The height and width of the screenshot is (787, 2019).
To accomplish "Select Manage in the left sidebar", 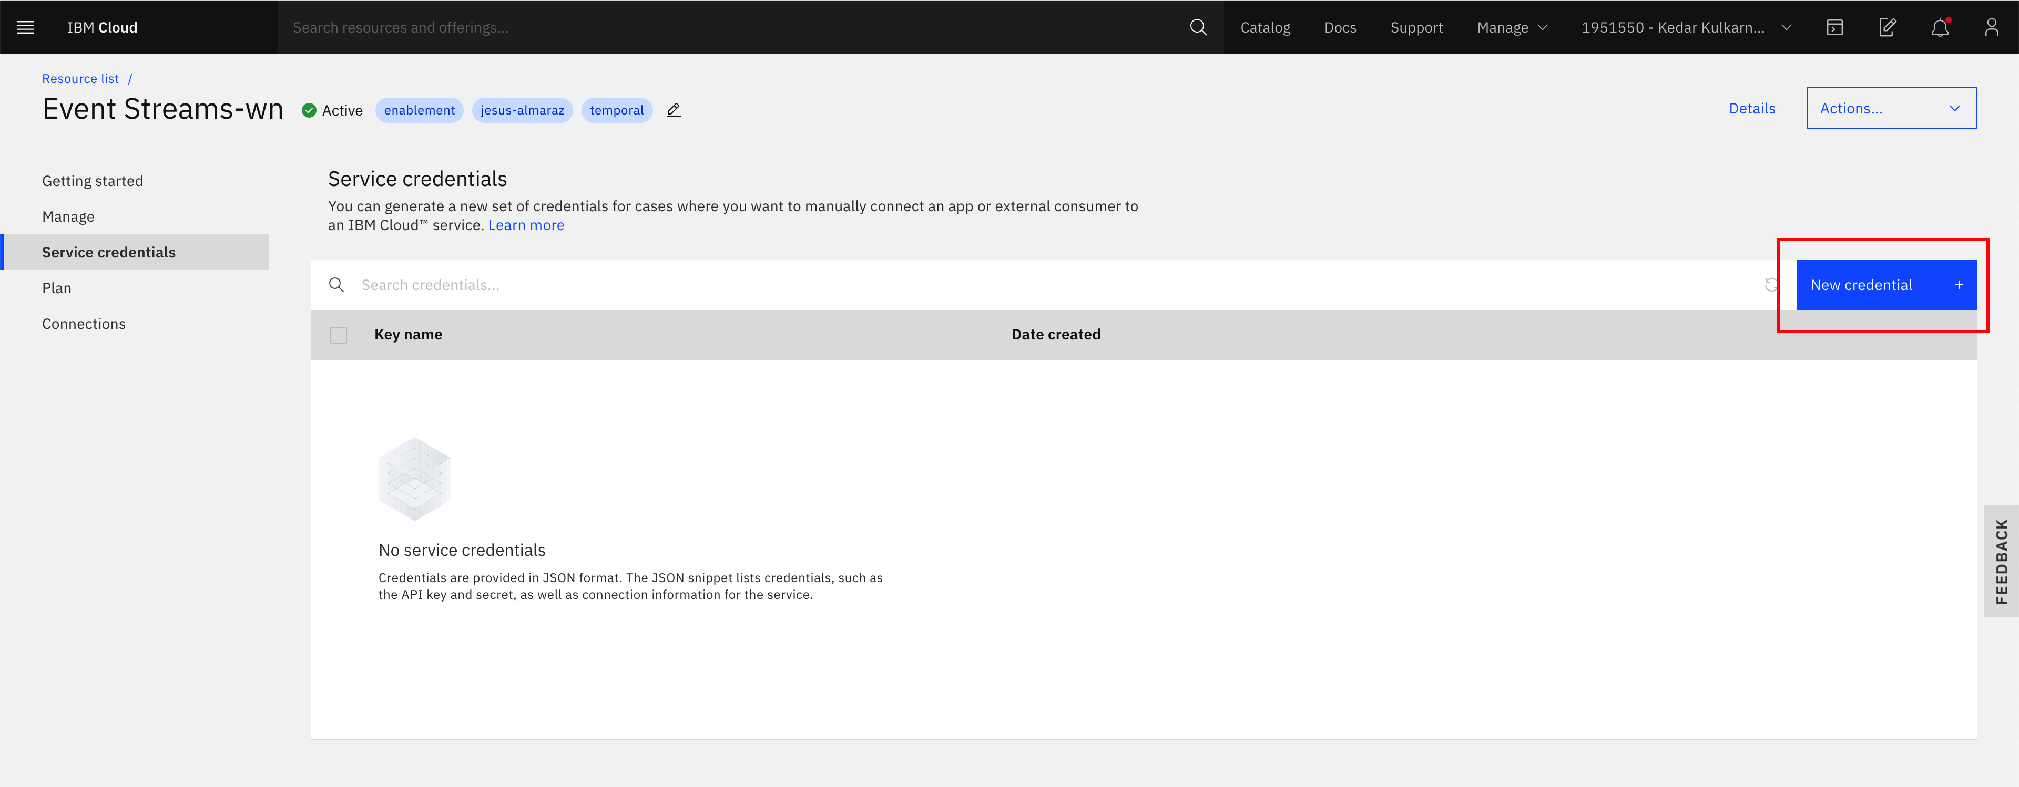I will (68, 217).
